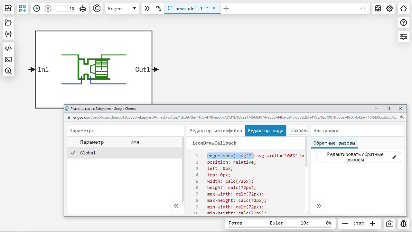
Task: Go to the home page
Action: [x=404, y=8]
